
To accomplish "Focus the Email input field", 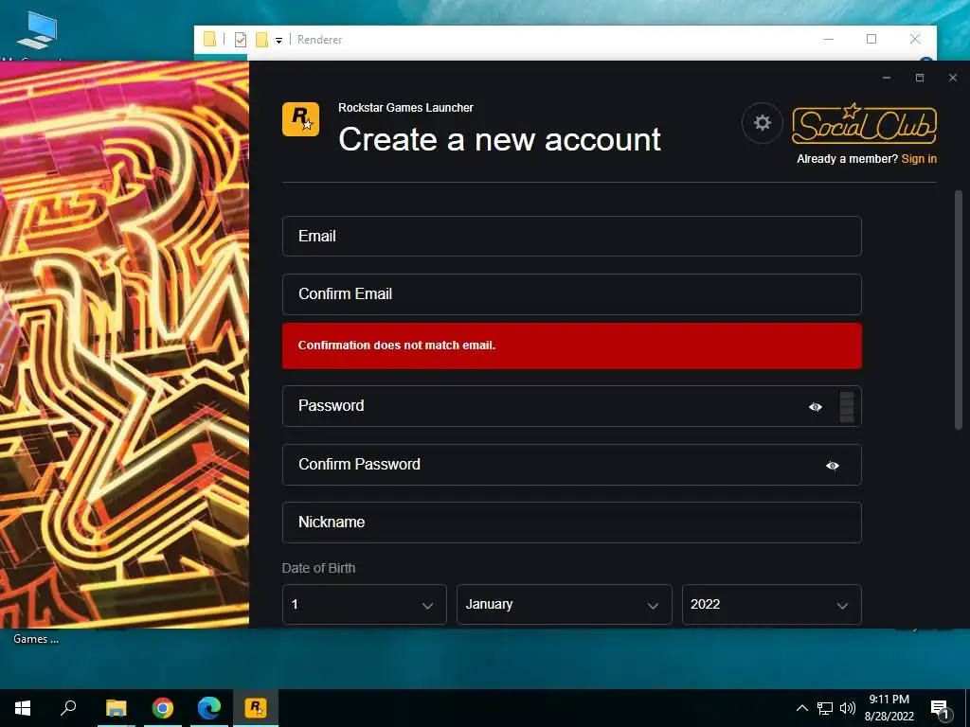I will coord(571,236).
